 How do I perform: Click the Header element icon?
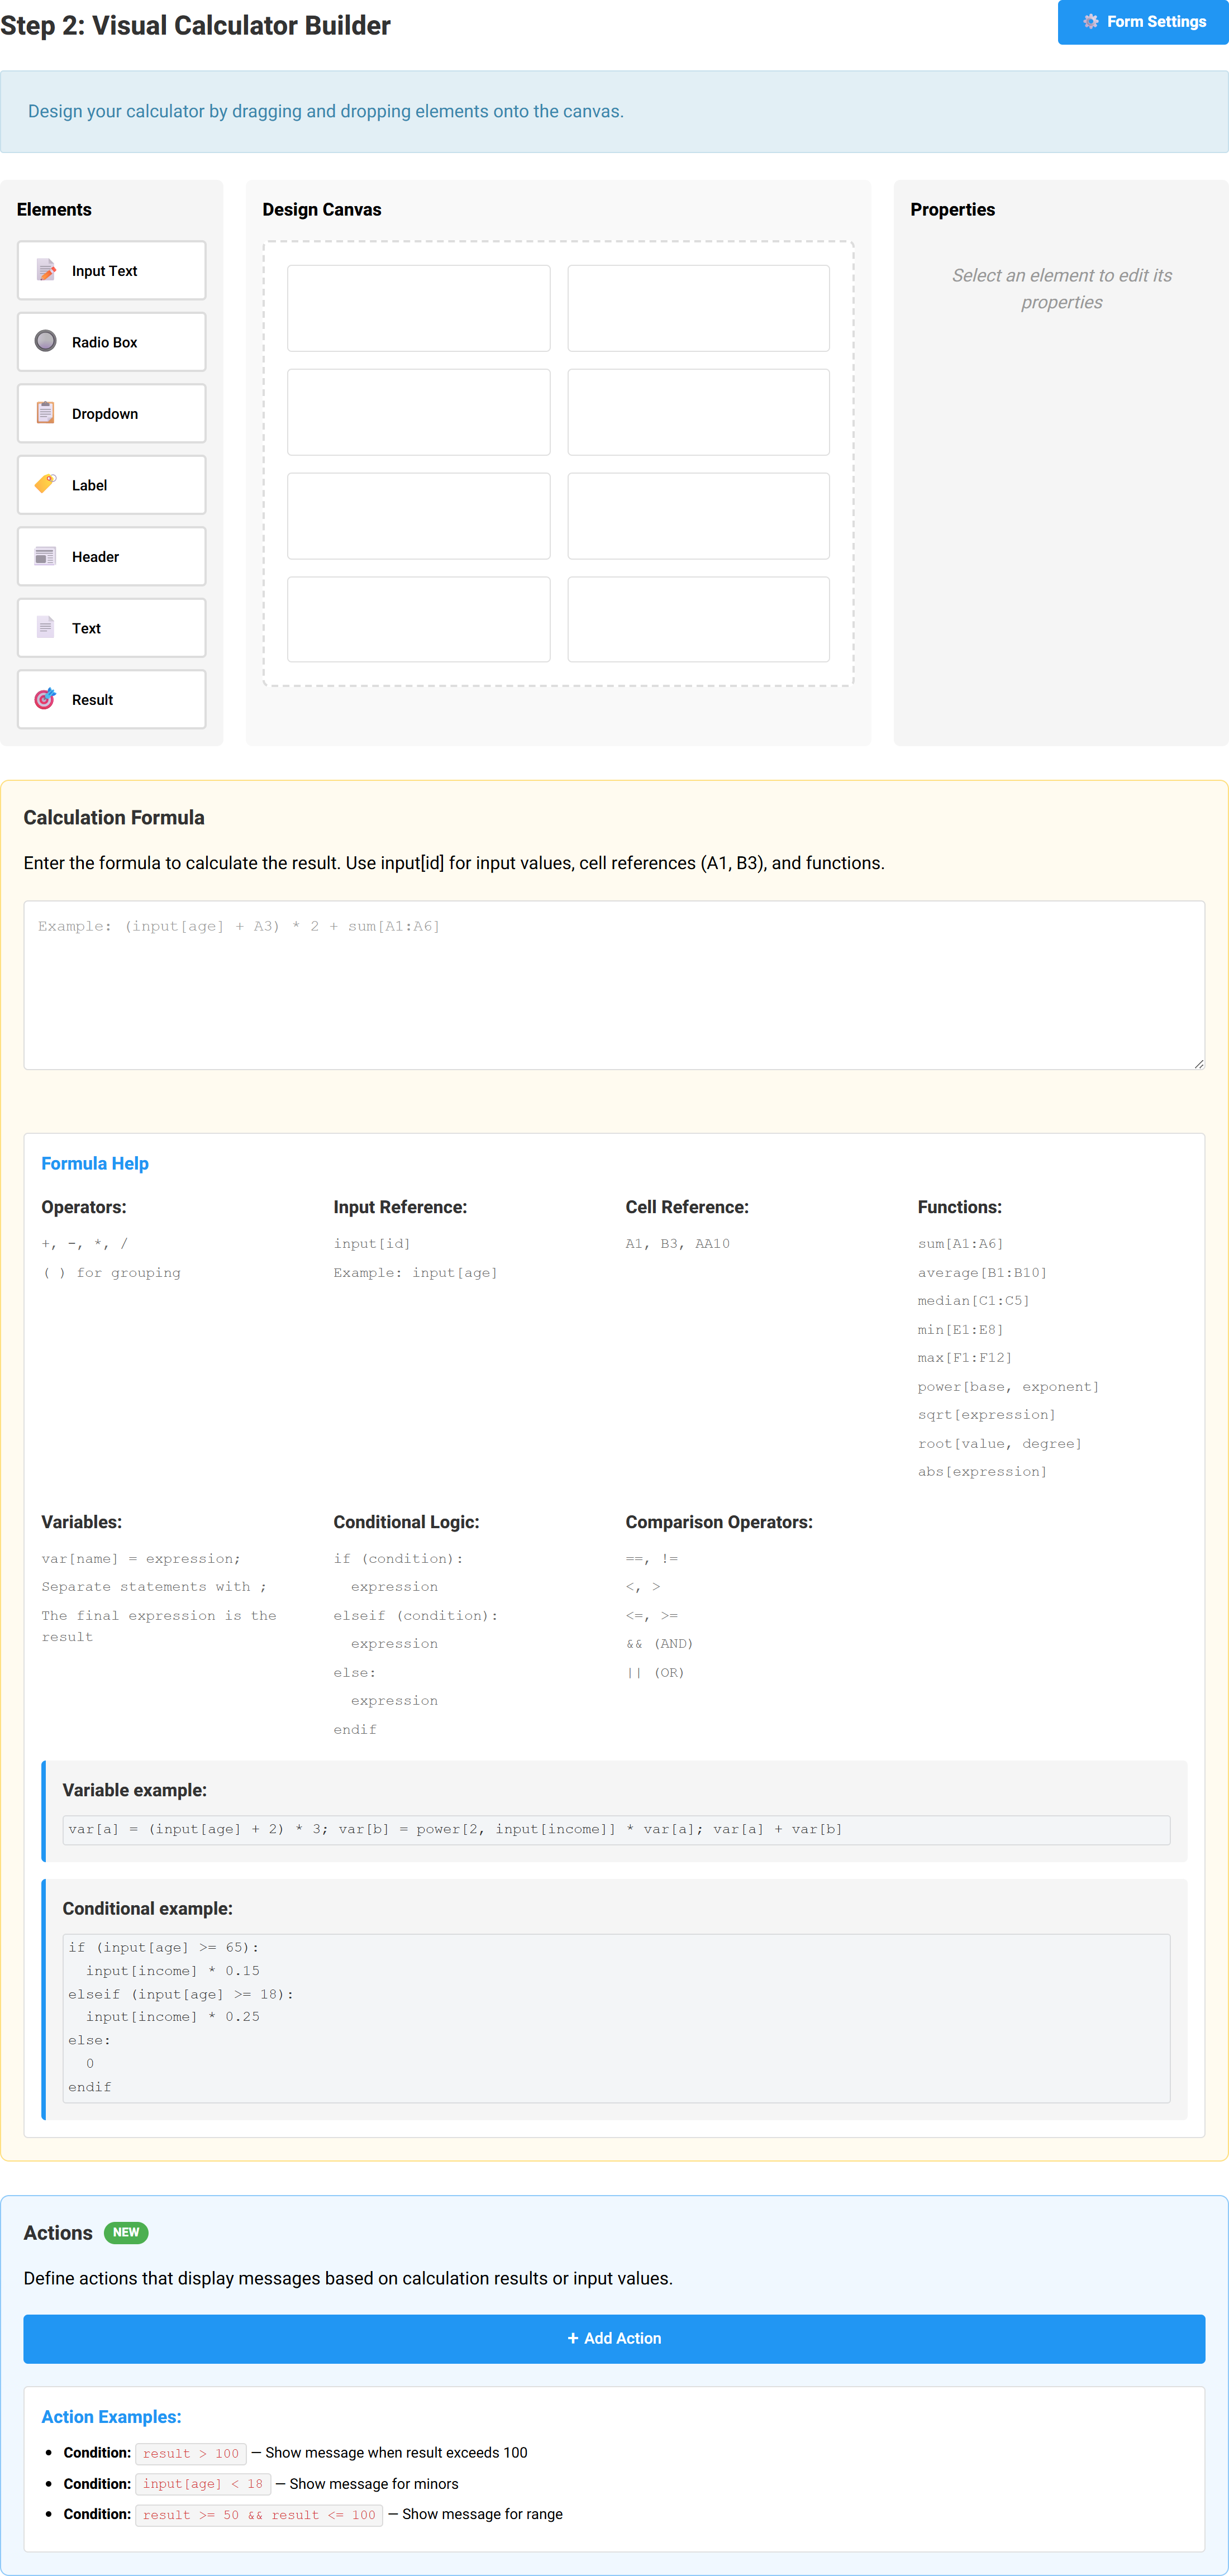(46, 556)
